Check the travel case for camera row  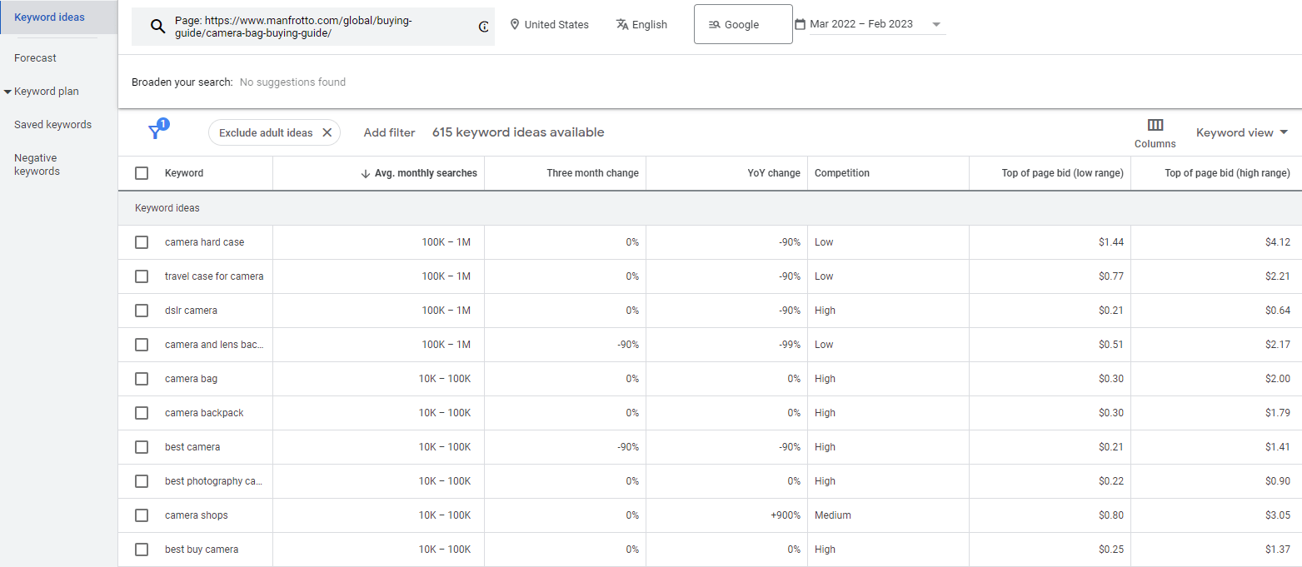coord(142,276)
